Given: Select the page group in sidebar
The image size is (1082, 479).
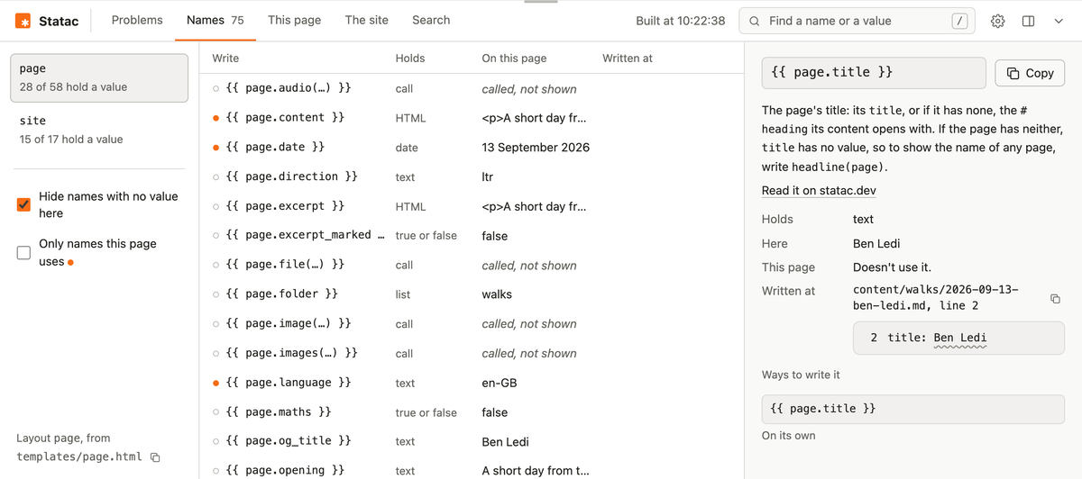Looking at the screenshot, I should point(99,77).
